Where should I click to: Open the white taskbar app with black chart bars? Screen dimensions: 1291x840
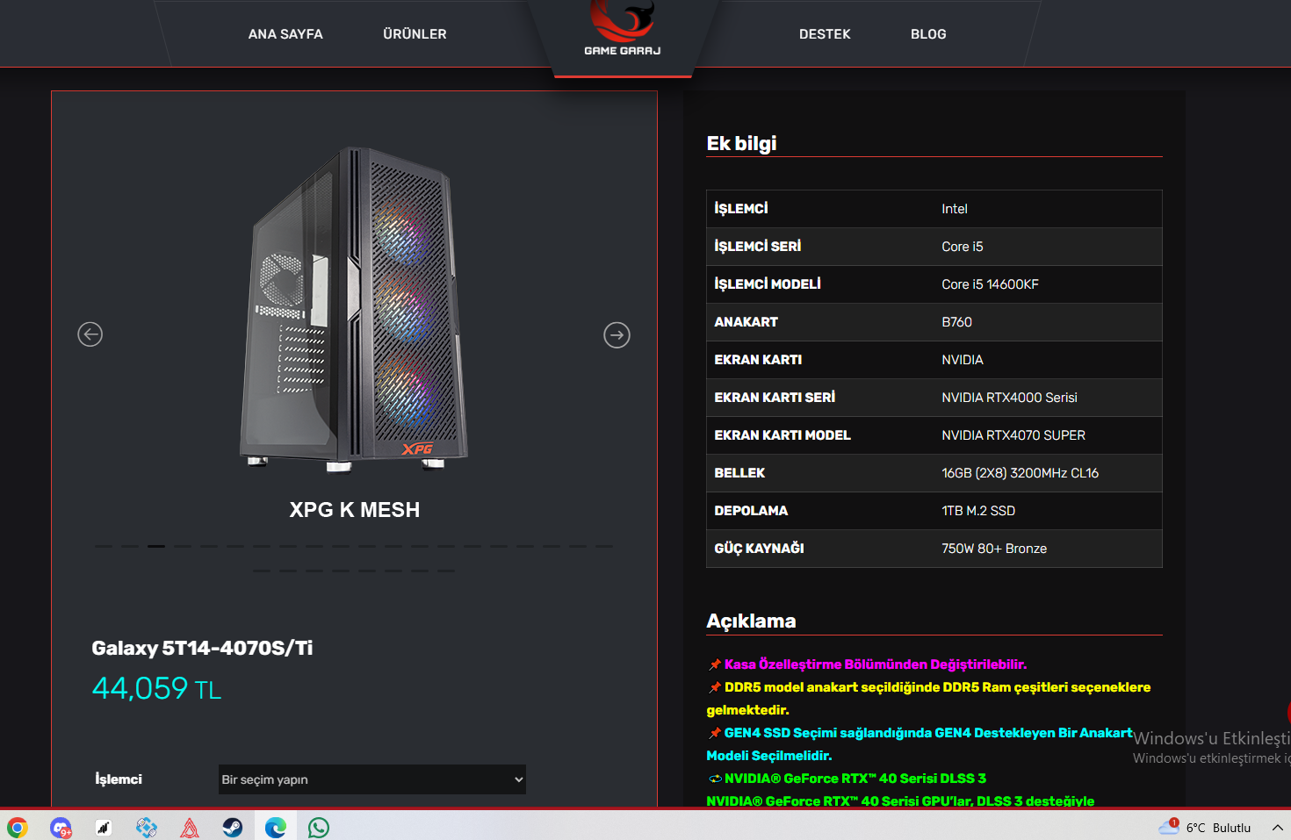point(104,827)
